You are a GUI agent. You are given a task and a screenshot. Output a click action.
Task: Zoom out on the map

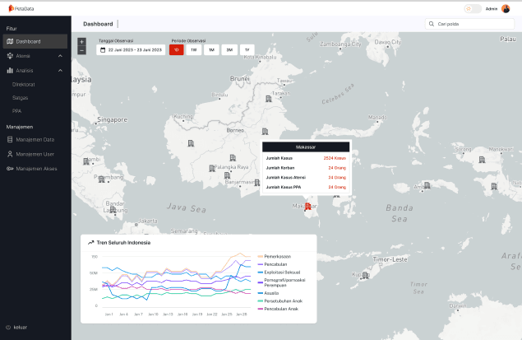[x=81, y=51]
